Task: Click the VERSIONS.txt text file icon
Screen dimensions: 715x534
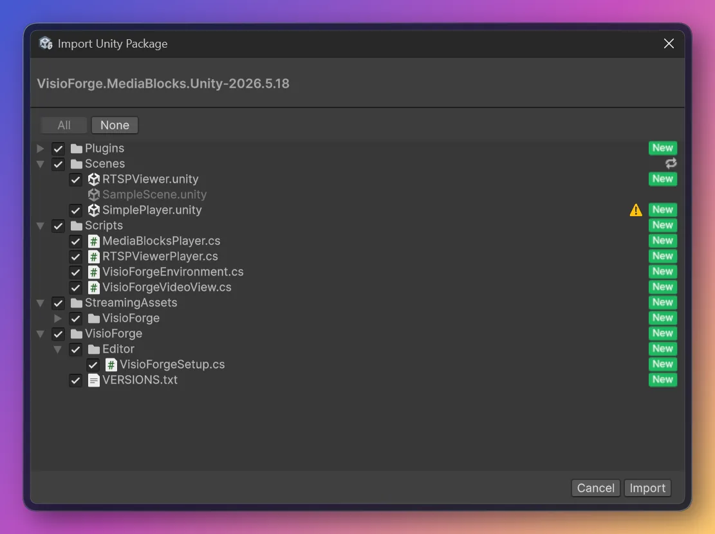Action: click(x=93, y=380)
